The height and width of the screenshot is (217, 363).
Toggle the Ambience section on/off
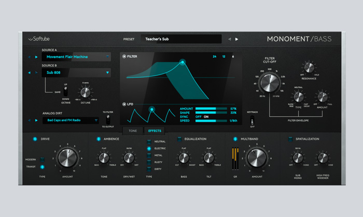point(99,139)
